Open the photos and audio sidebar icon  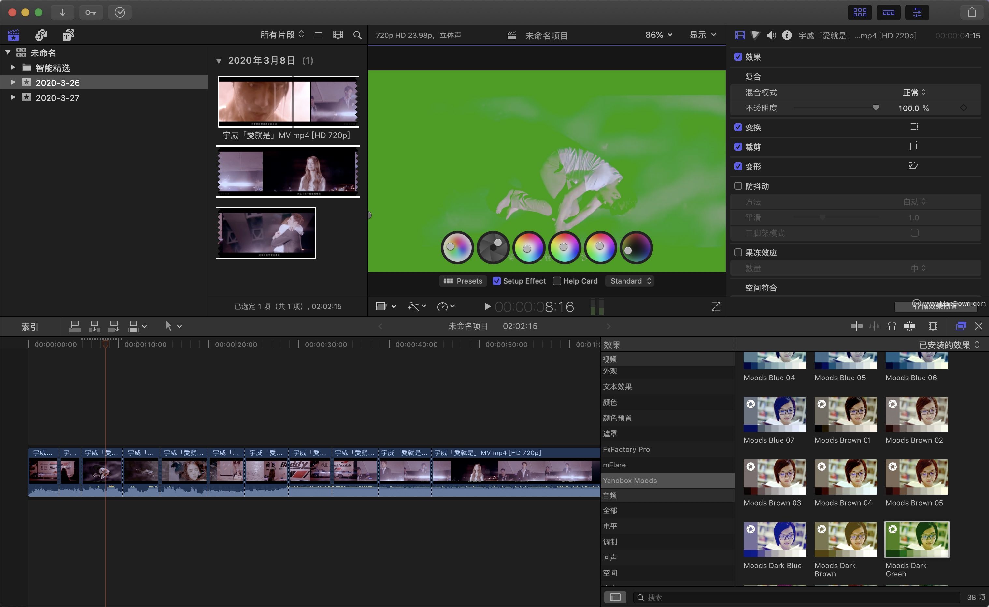[x=41, y=35]
